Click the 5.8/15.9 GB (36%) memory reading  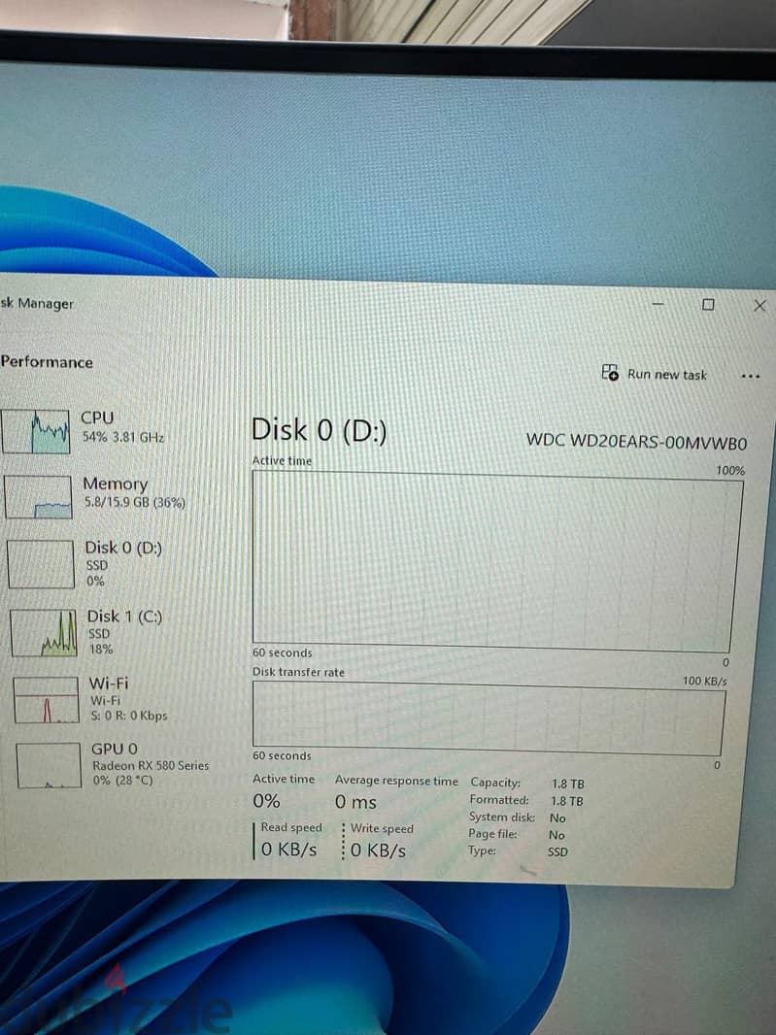135,502
